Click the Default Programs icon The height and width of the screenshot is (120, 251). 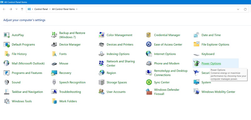pyautogui.click(x=7, y=45)
